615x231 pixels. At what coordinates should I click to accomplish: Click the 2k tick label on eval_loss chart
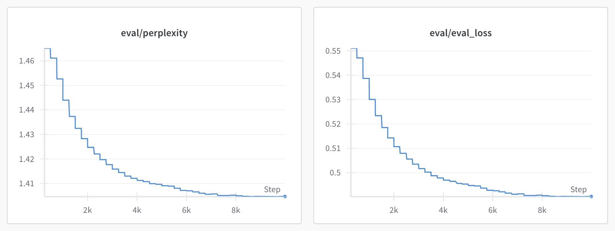tap(393, 210)
